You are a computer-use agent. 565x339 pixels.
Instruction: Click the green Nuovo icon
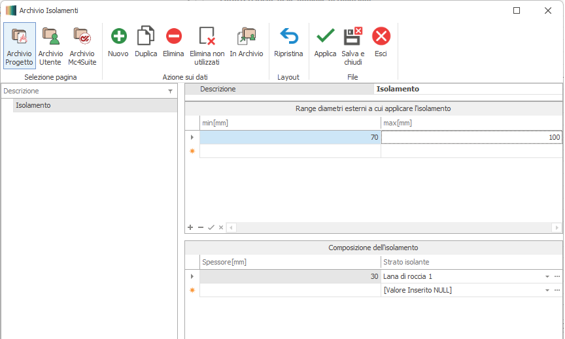click(x=118, y=37)
